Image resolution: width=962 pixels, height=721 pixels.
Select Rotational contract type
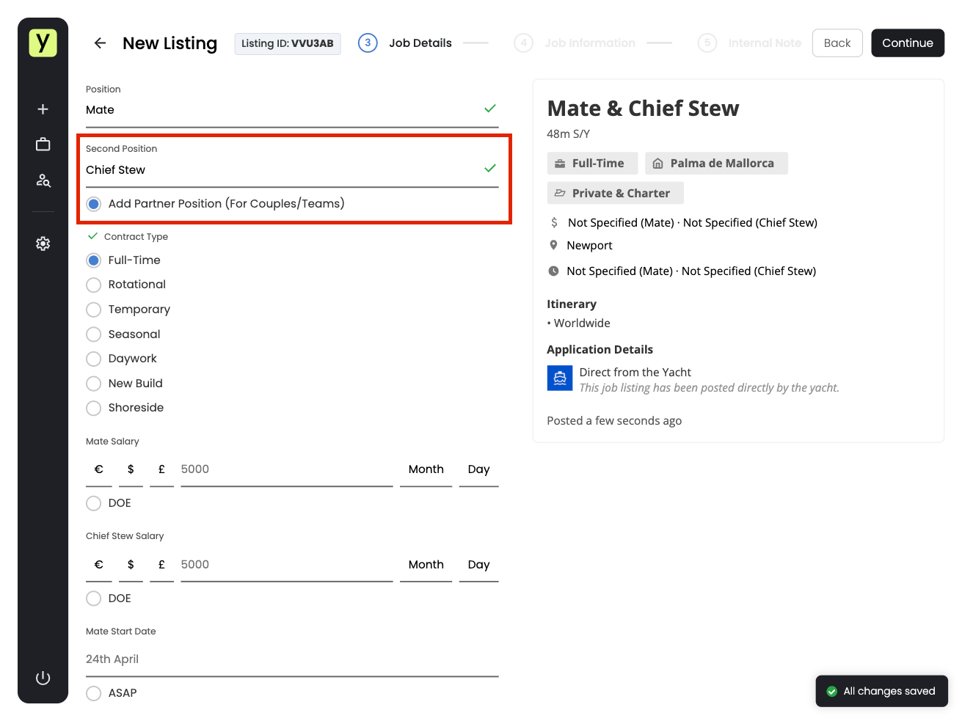tap(93, 285)
